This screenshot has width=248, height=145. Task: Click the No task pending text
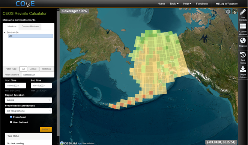(16, 144)
